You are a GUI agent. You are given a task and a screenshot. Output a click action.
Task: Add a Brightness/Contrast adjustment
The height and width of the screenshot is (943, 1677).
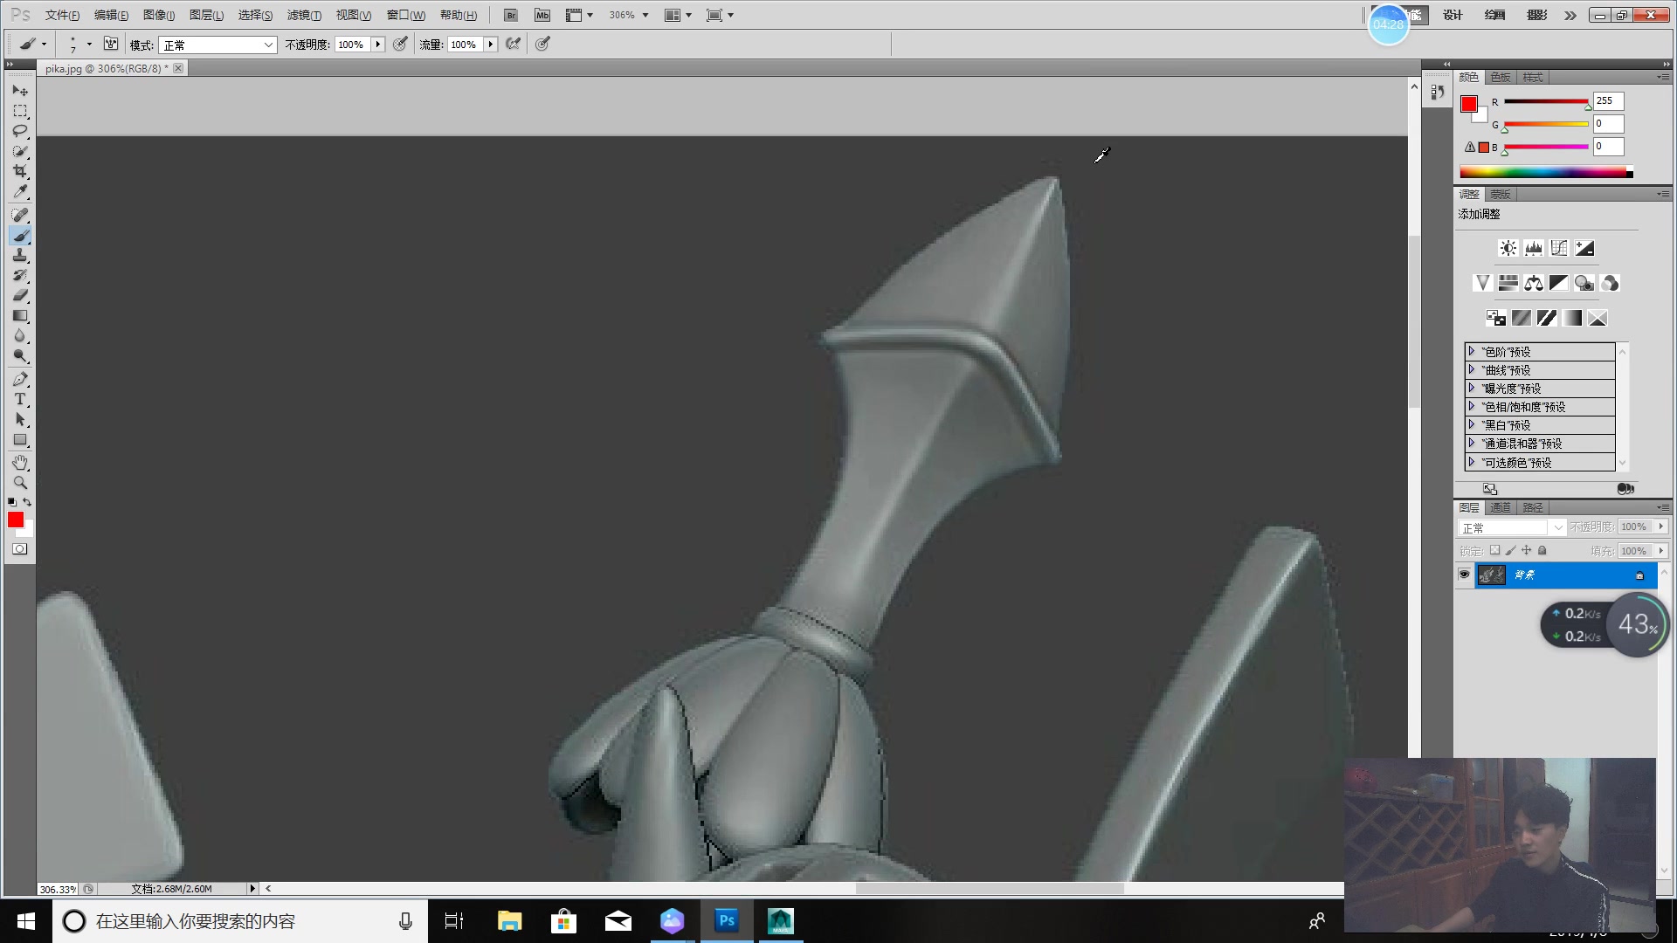pyautogui.click(x=1508, y=249)
